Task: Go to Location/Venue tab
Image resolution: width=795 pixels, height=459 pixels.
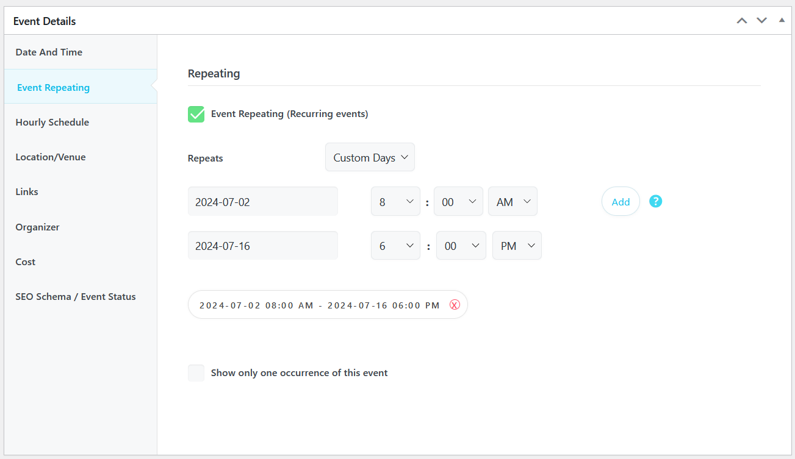Action: [x=81, y=157]
